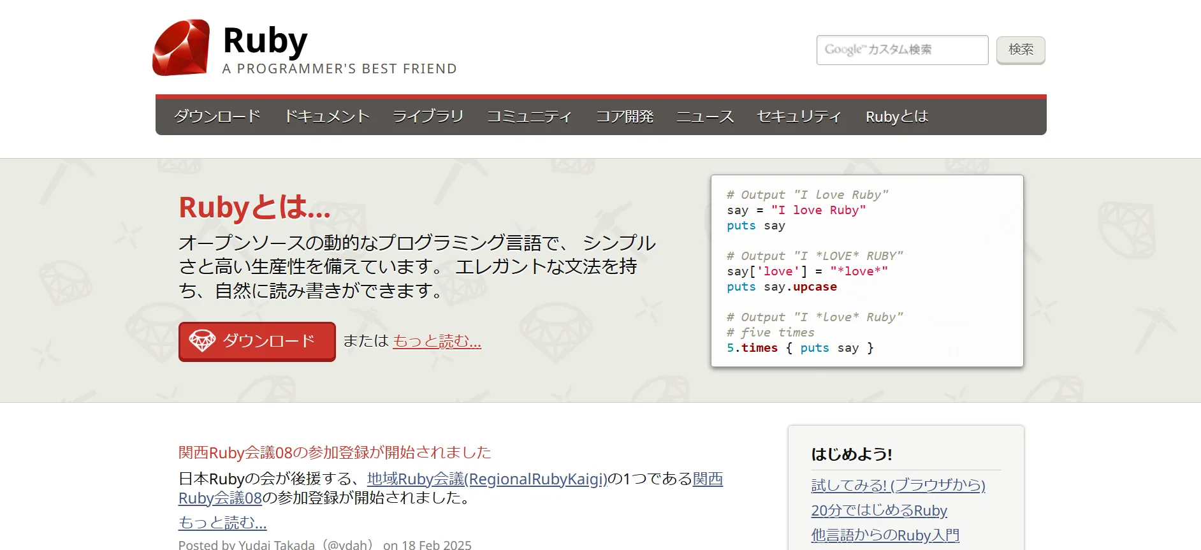Viewport: 1201px width, 550px height.
Task: Click the gem icon on download button
Action: click(x=203, y=341)
